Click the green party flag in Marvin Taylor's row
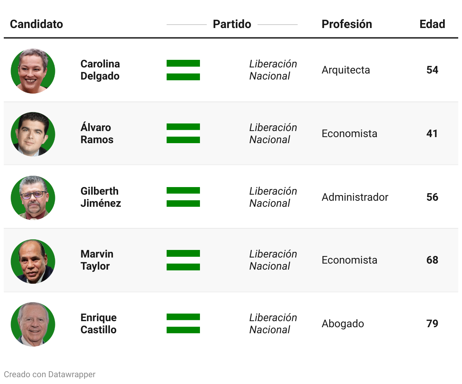This screenshot has width=462, height=384. (x=183, y=260)
